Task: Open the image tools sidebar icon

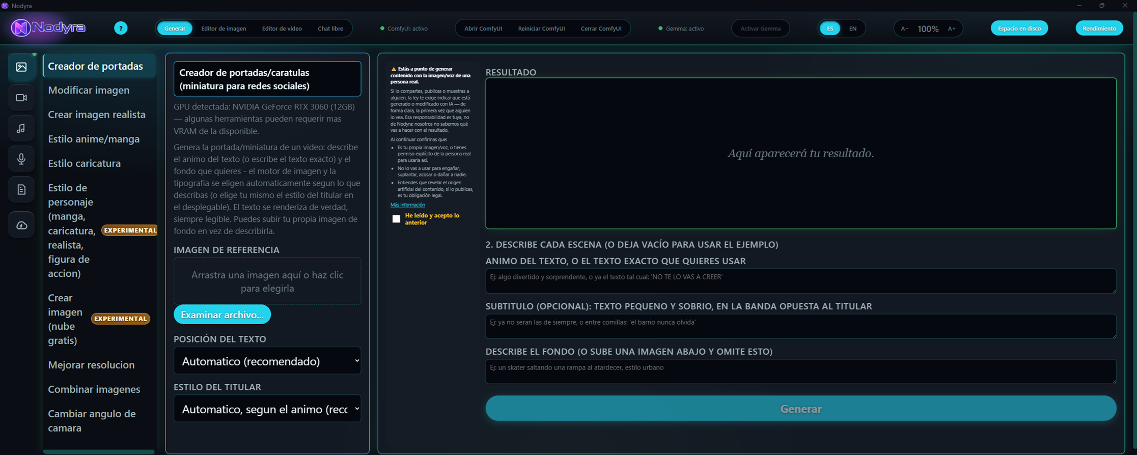Action: pyautogui.click(x=21, y=67)
